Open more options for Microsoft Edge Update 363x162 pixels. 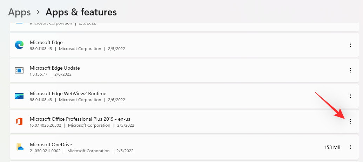pyautogui.click(x=350, y=70)
